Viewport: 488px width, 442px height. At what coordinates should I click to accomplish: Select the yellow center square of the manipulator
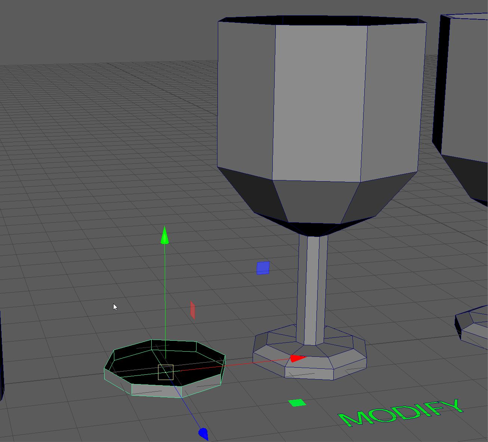point(166,372)
